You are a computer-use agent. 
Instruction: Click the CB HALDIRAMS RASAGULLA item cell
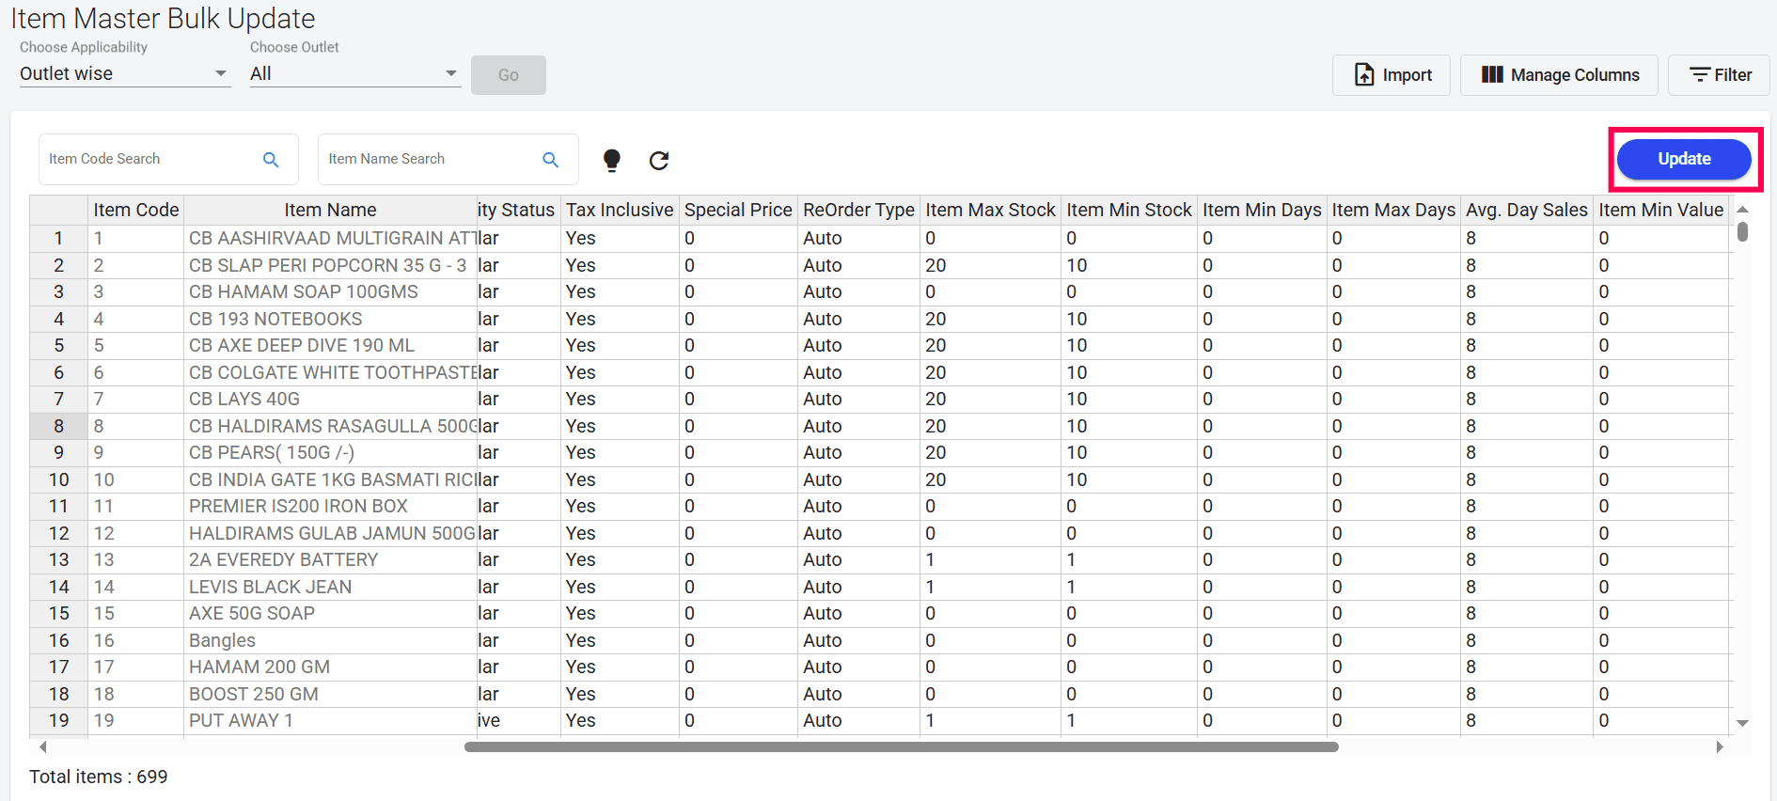(331, 426)
